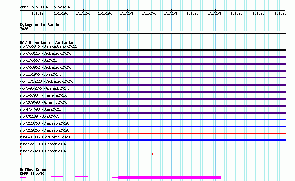Open variant nsv6568962 (Sedlazeck2020) label
Screen dimensions: 295x181
click(46, 67)
